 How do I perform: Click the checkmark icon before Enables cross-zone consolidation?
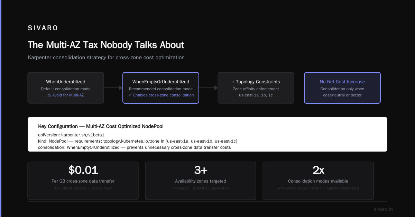130,95
